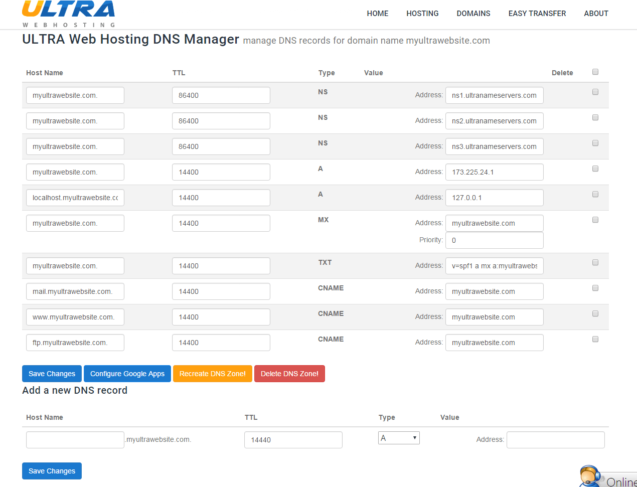Screen dimensions: 637x487
Task: Check delete box for ns3.ultranameservers.com record
Action: 595,143
